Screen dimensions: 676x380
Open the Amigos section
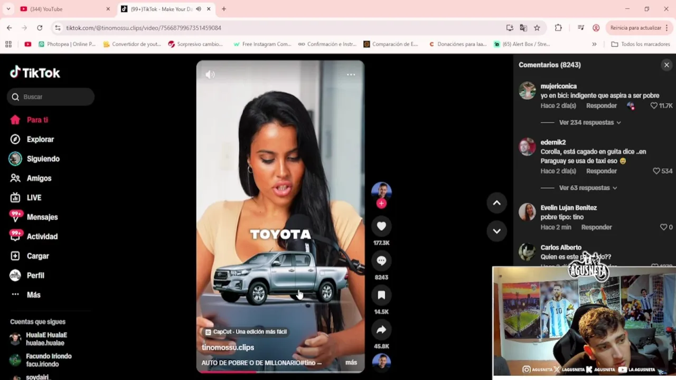point(32,178)
